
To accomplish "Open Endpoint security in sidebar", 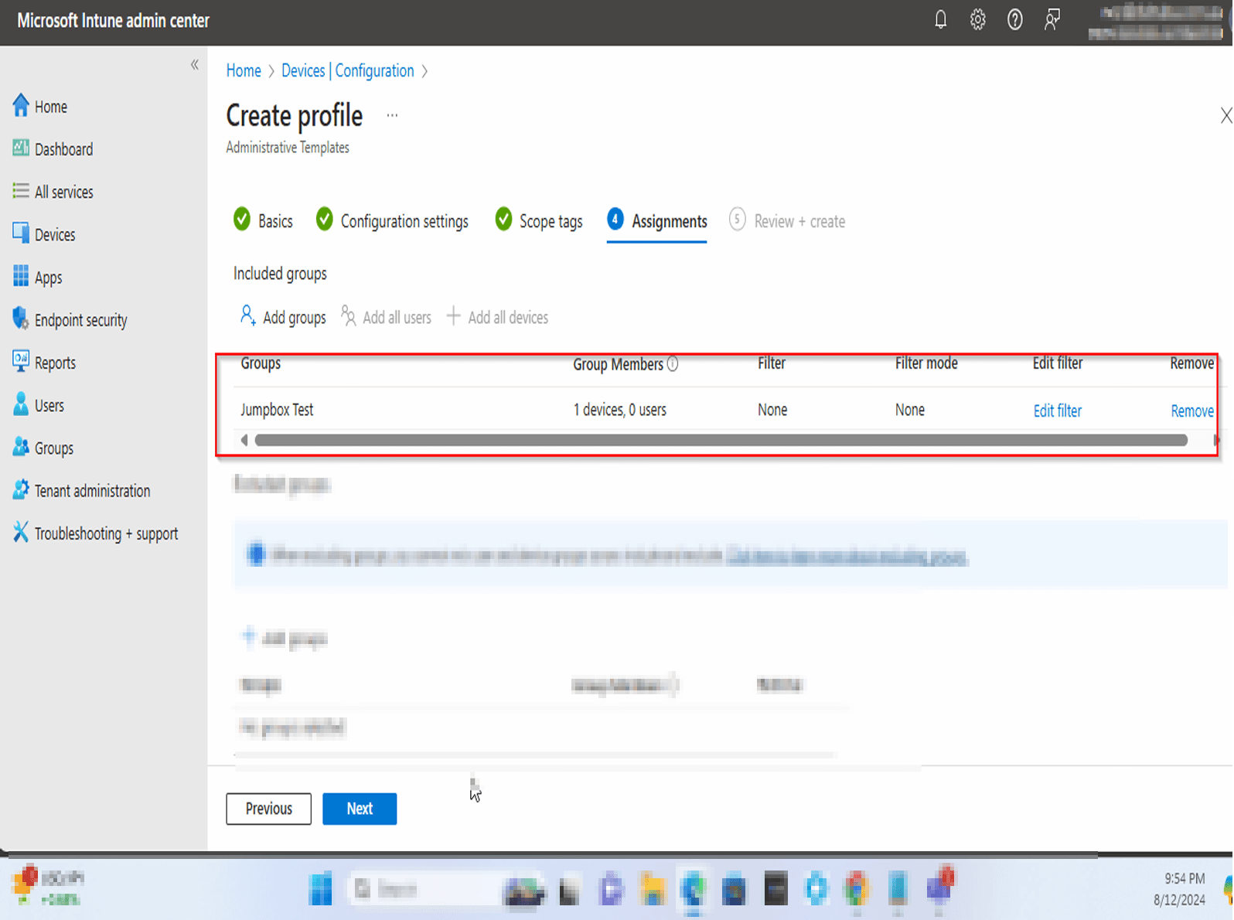I will click(x=70, y=320).
